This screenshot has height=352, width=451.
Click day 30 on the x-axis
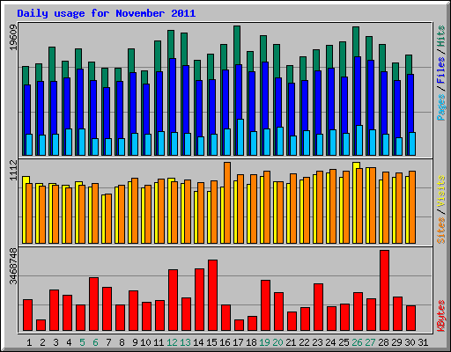pos(410,342)
